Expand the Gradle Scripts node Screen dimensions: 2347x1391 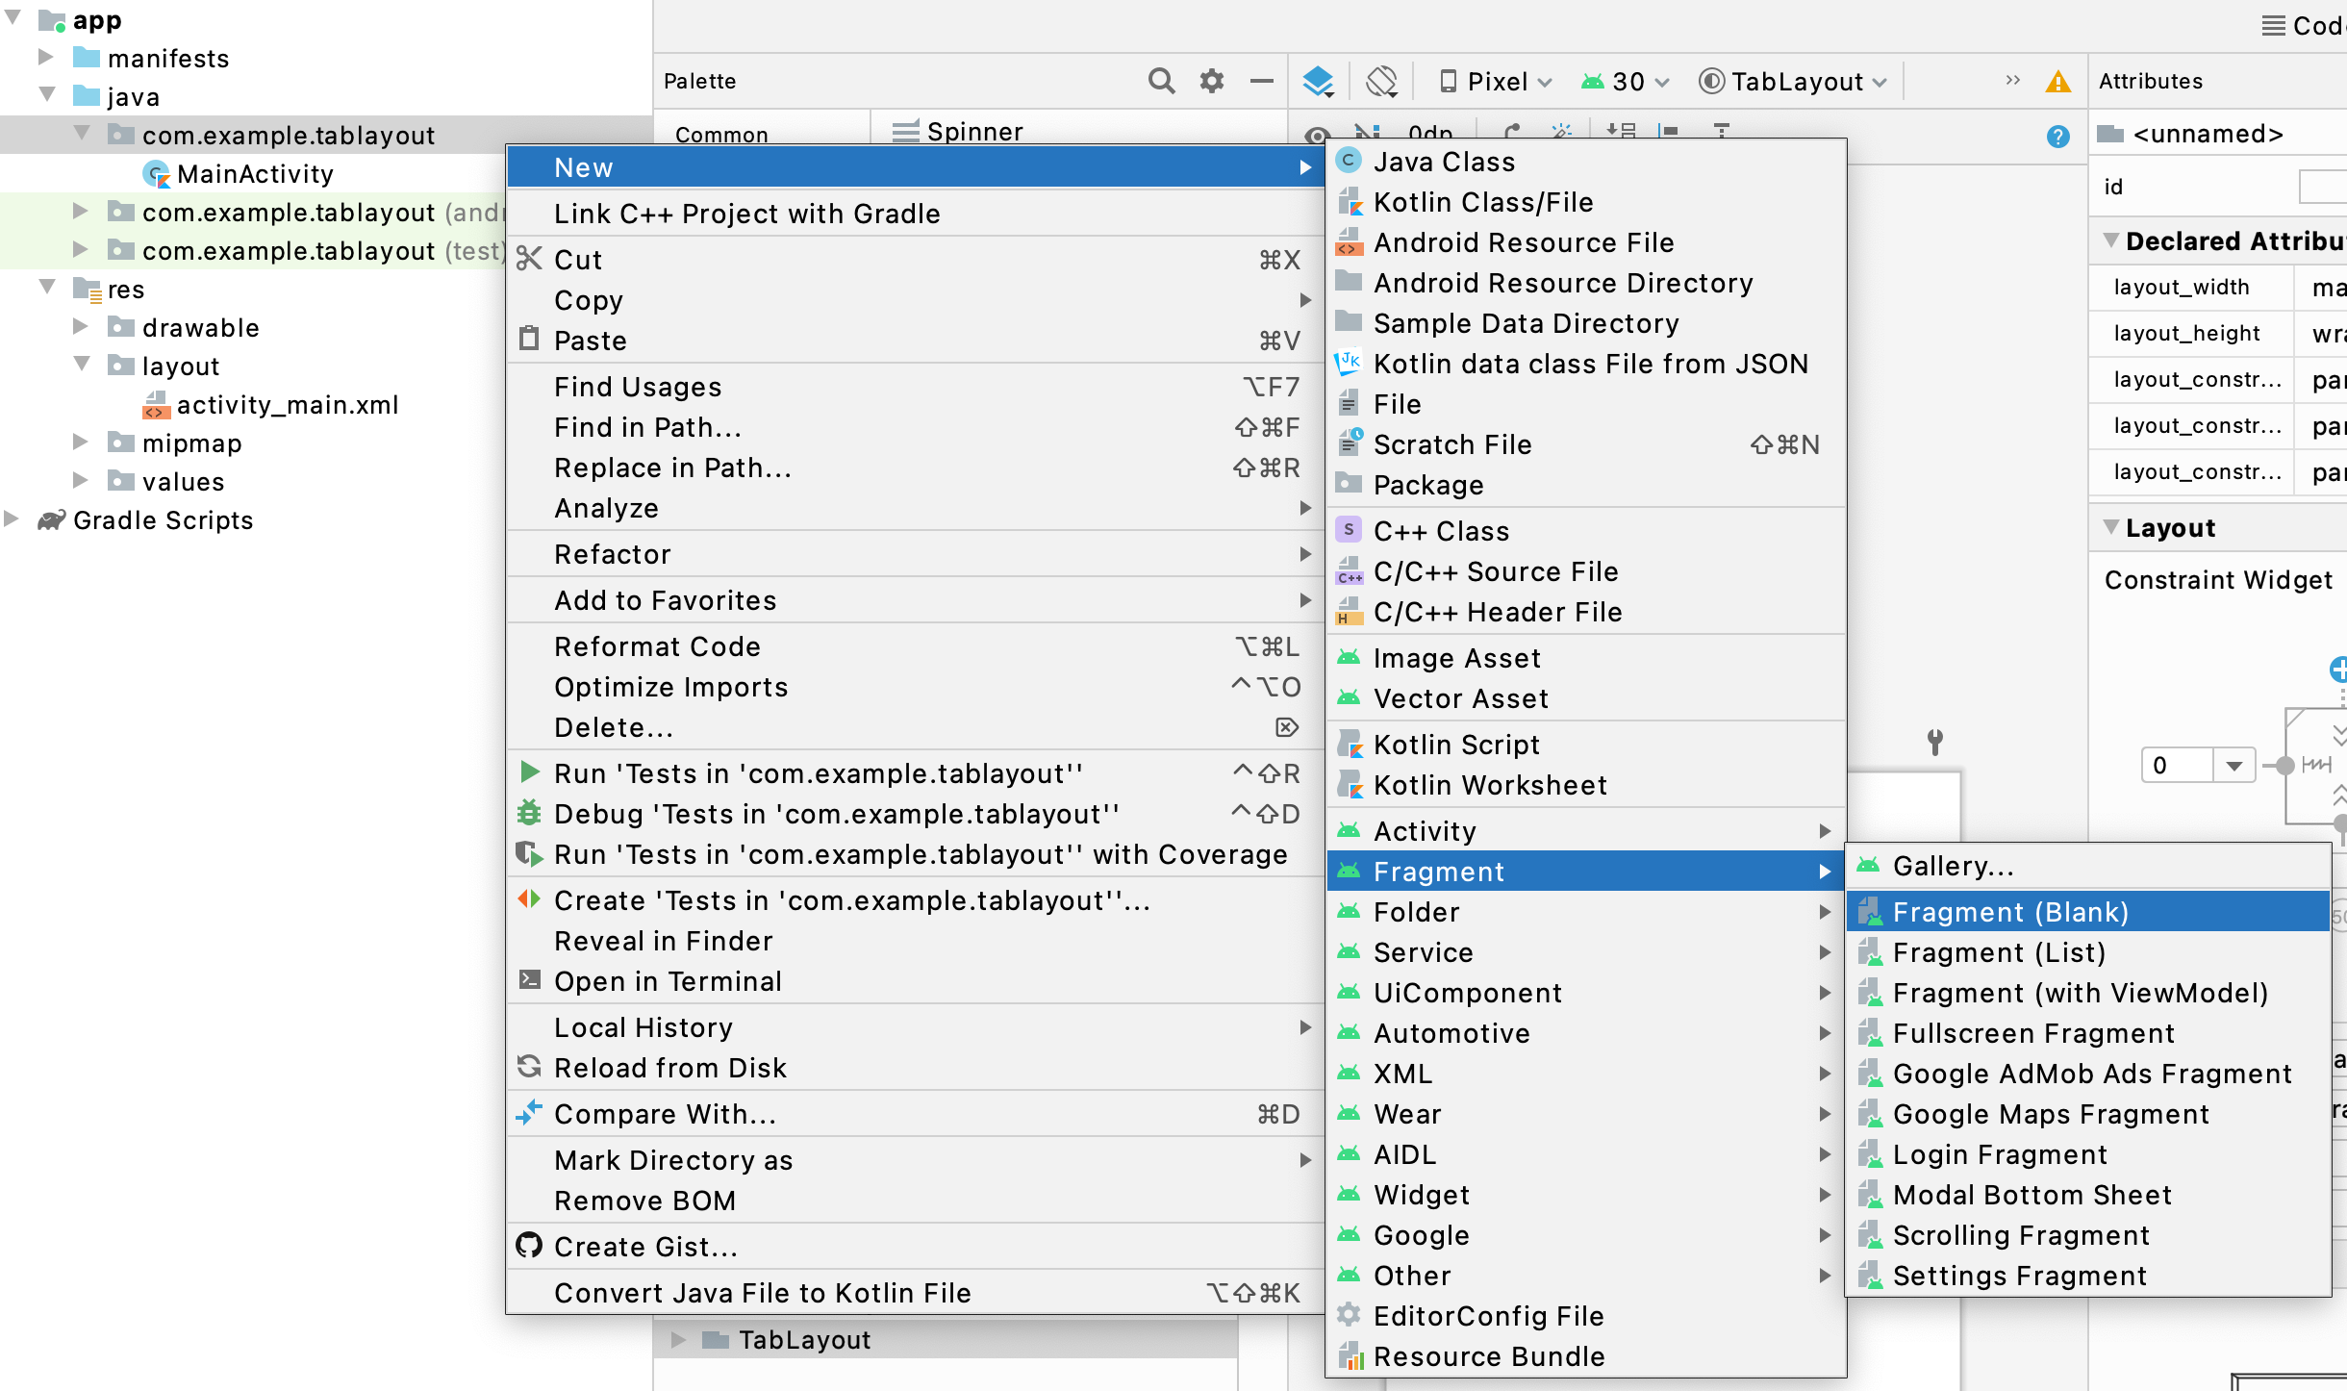[12, 519]
